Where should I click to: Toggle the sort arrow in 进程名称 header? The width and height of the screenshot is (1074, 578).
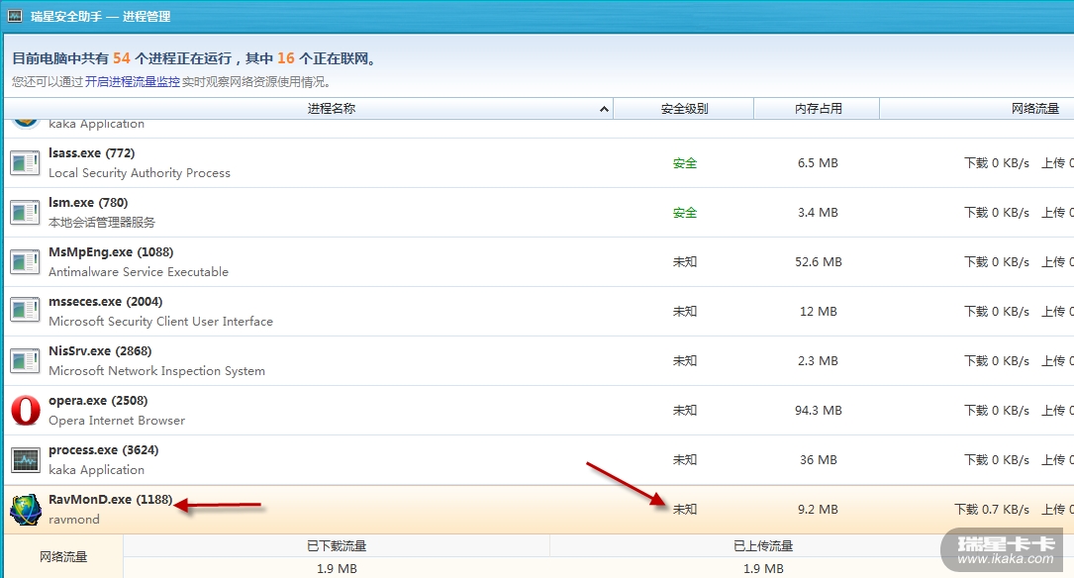coord(604,109)
